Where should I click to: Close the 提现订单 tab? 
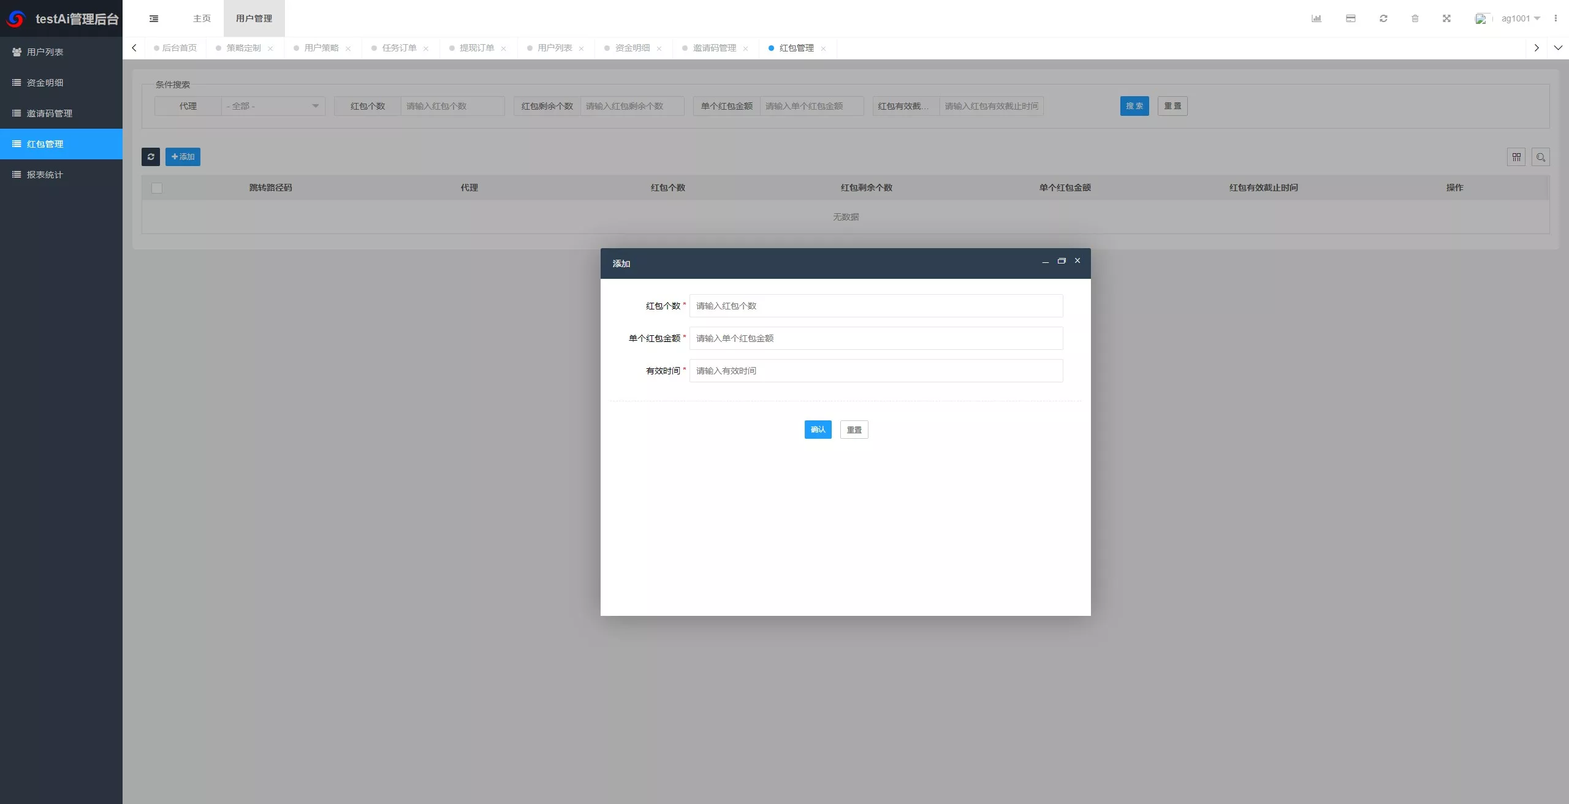point(503,48)
